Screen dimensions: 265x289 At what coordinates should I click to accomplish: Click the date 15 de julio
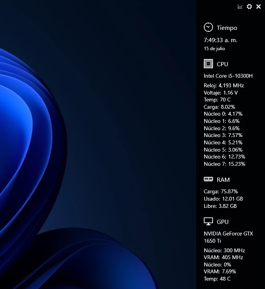point(215,49)
